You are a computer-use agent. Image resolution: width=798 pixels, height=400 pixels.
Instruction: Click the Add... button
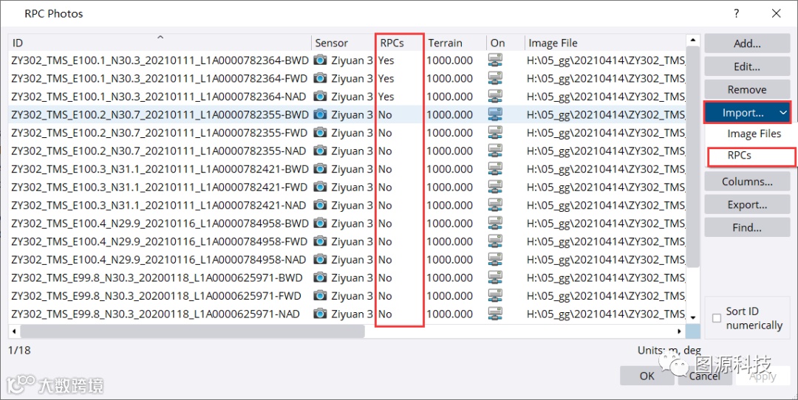click(x=747, y=44)
